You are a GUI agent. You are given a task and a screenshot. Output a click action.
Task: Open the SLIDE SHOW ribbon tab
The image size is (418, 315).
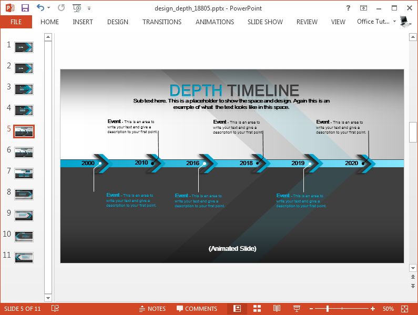tap(265, 22)
